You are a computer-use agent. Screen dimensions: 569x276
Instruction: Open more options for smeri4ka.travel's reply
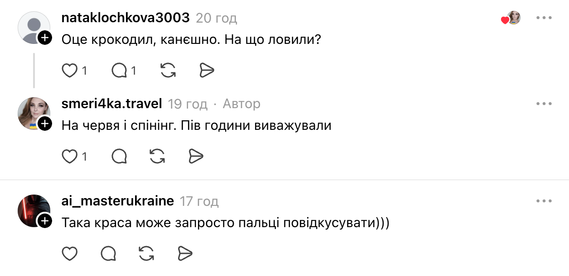coord(544,104)
